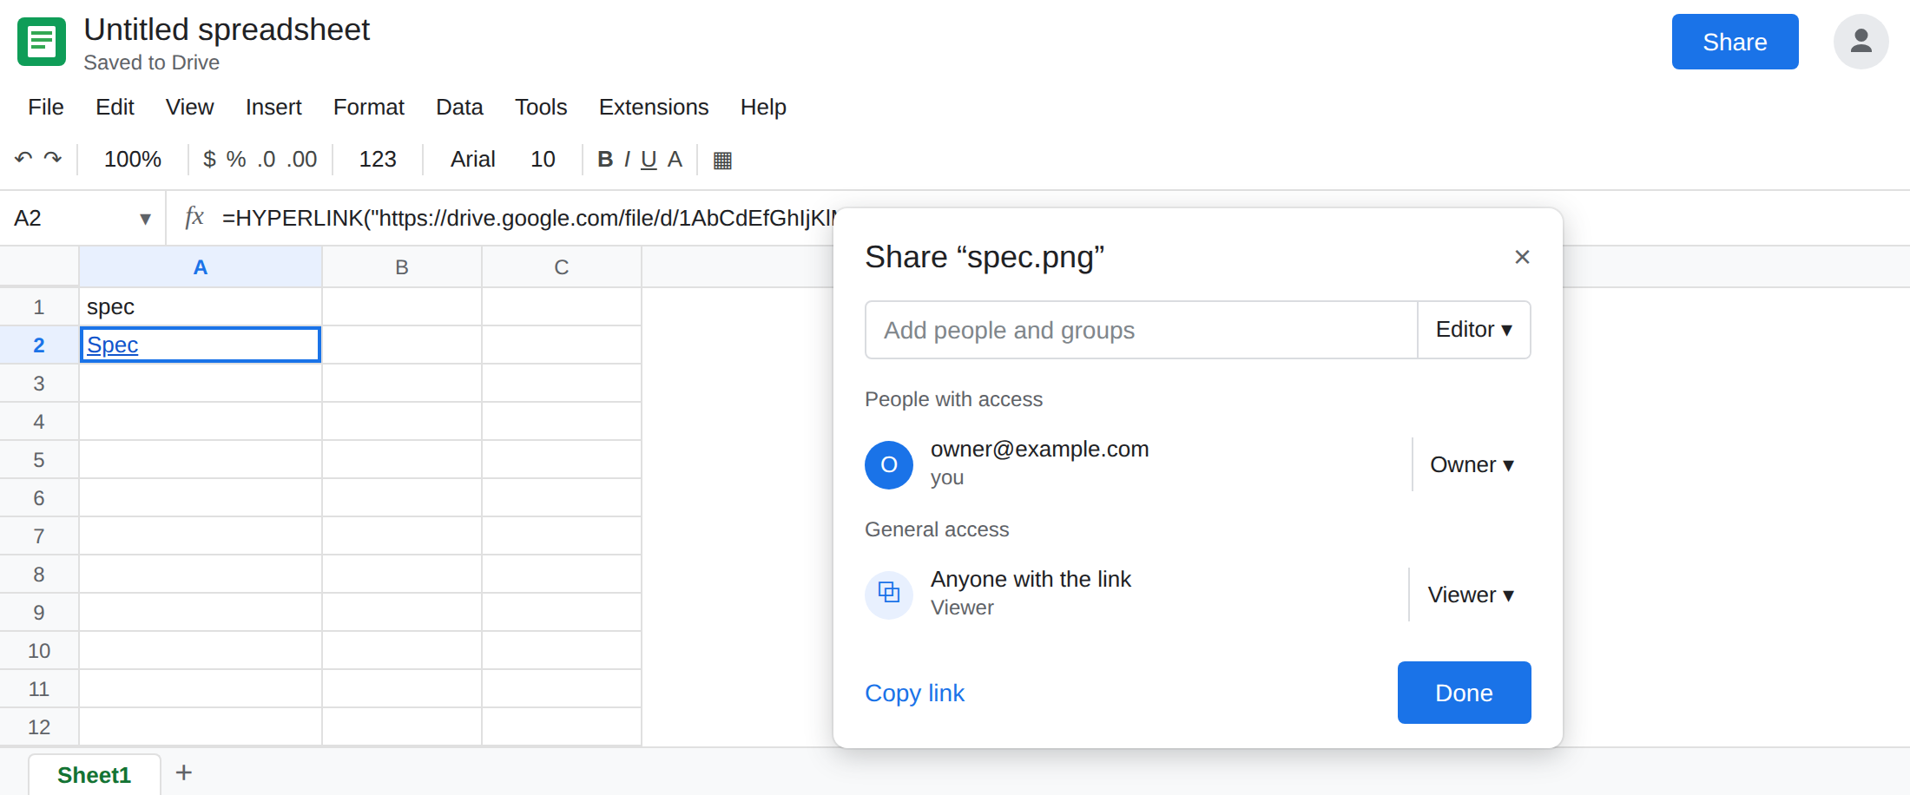Click owner@example.com entry
The image size is (1910, 795).
pos(1039,449)
